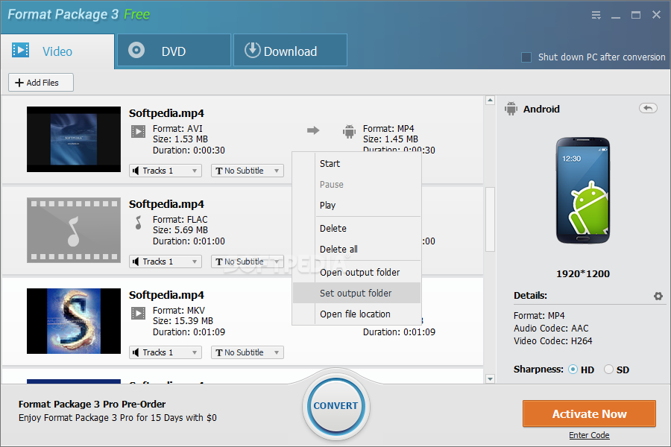
Task: Click the Audio Codec: AAC detail text
Action: click(x=551, y=328)
